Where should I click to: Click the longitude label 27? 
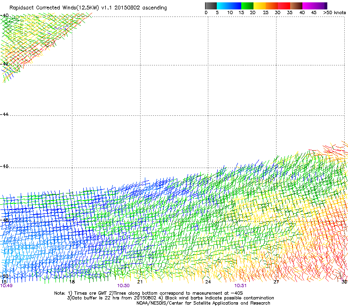(x=276, y=282)
